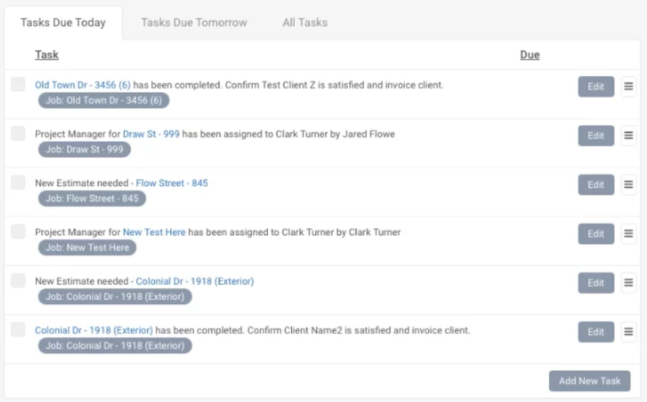Image resolution: width=647 pixels, height=402 pixels.
Task: Check the Old Town Dr completed task checkbox
Action: [18, 85]
